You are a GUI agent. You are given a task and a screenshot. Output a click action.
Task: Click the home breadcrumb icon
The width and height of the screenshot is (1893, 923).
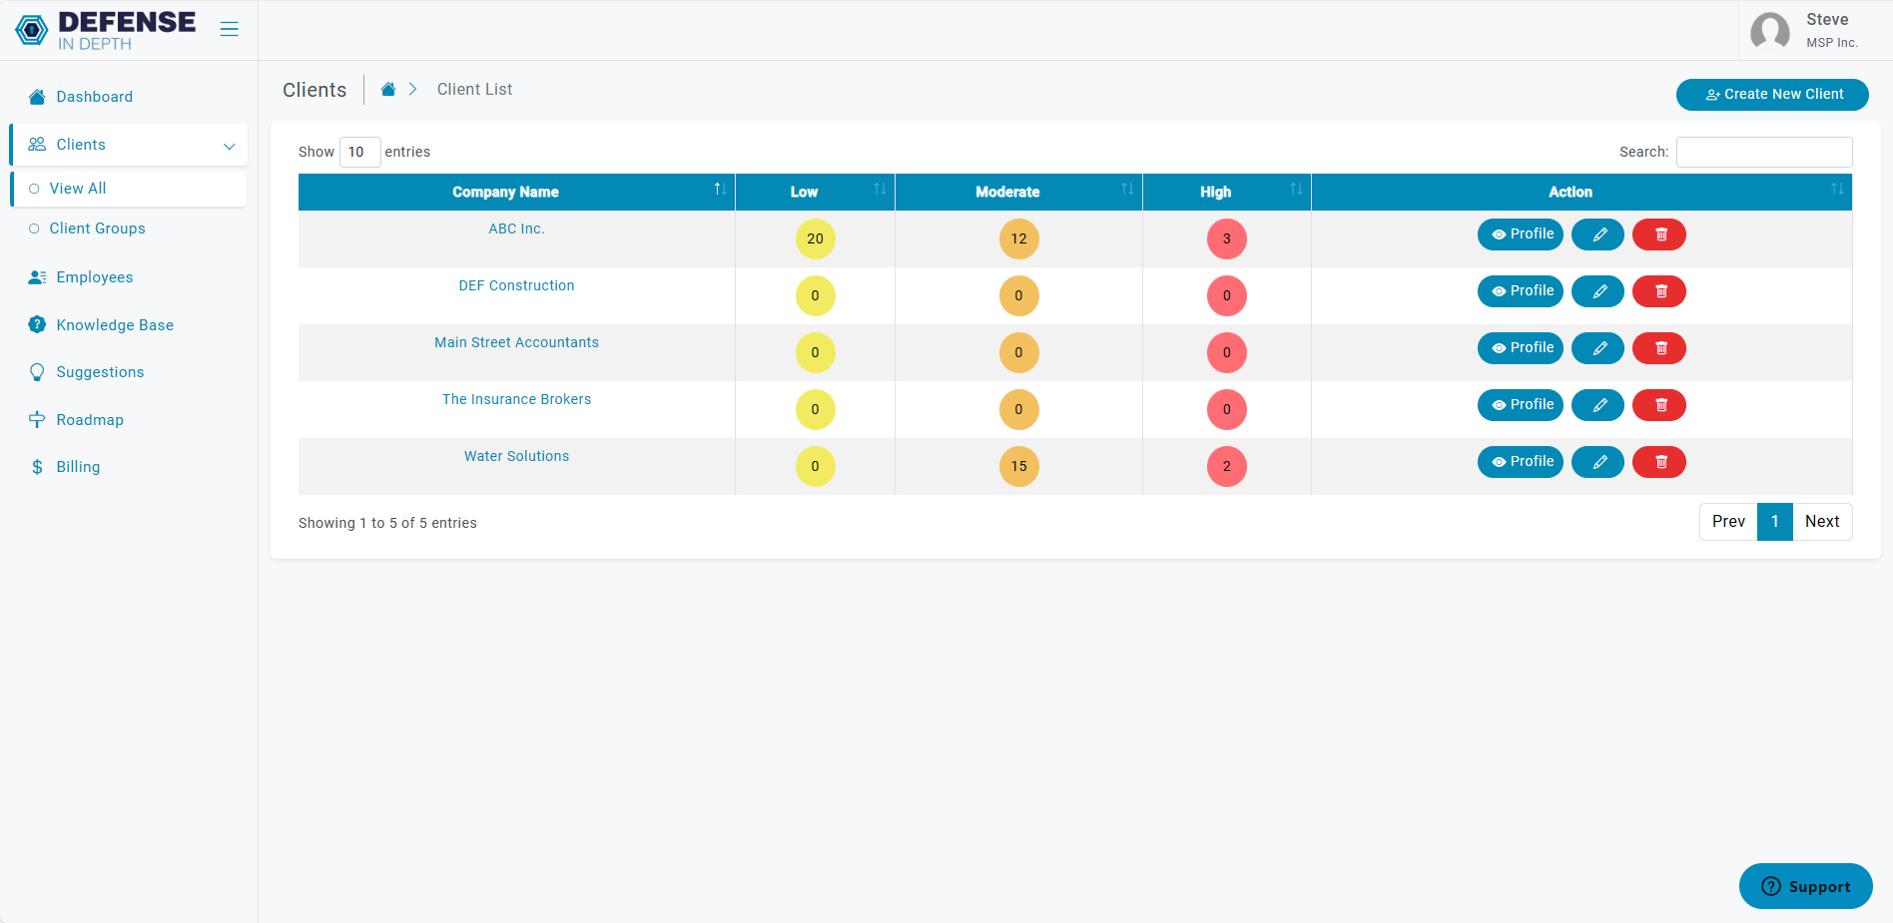[x=387, y=88]
